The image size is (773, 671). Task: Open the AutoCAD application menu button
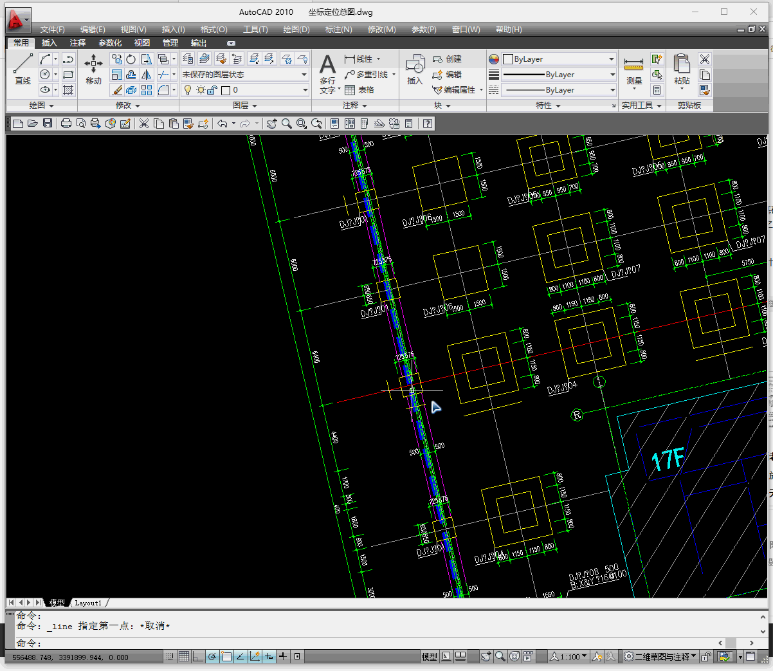(18, 21)
